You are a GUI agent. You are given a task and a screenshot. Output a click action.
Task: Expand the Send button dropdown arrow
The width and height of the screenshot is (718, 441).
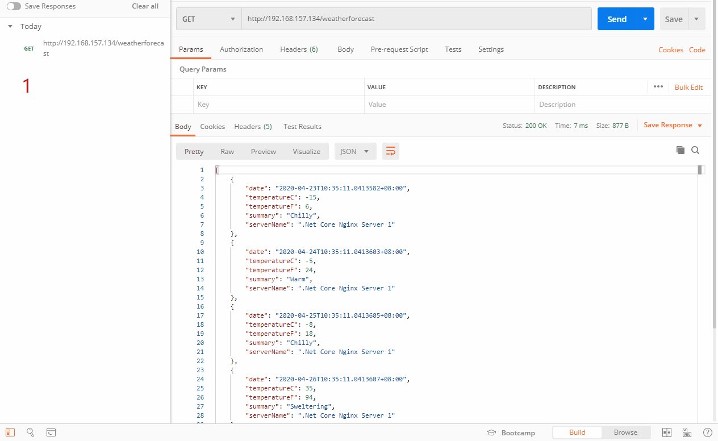(645, 19)
